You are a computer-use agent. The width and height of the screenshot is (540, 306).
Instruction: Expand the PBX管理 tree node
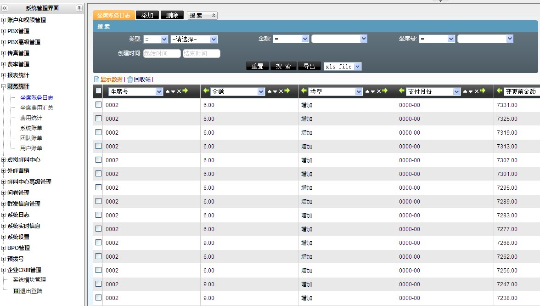[4, 31]
